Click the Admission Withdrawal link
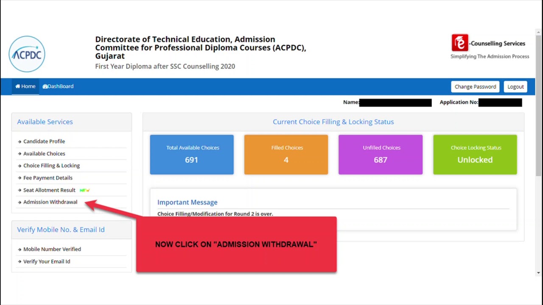543x305 pixels. pyautogui.click(x=50, y=202)
